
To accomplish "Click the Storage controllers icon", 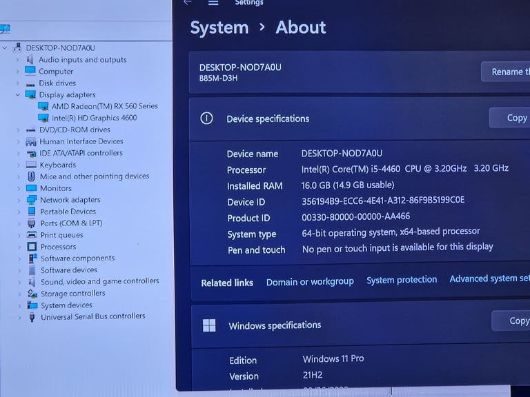I will pos(32,294).
